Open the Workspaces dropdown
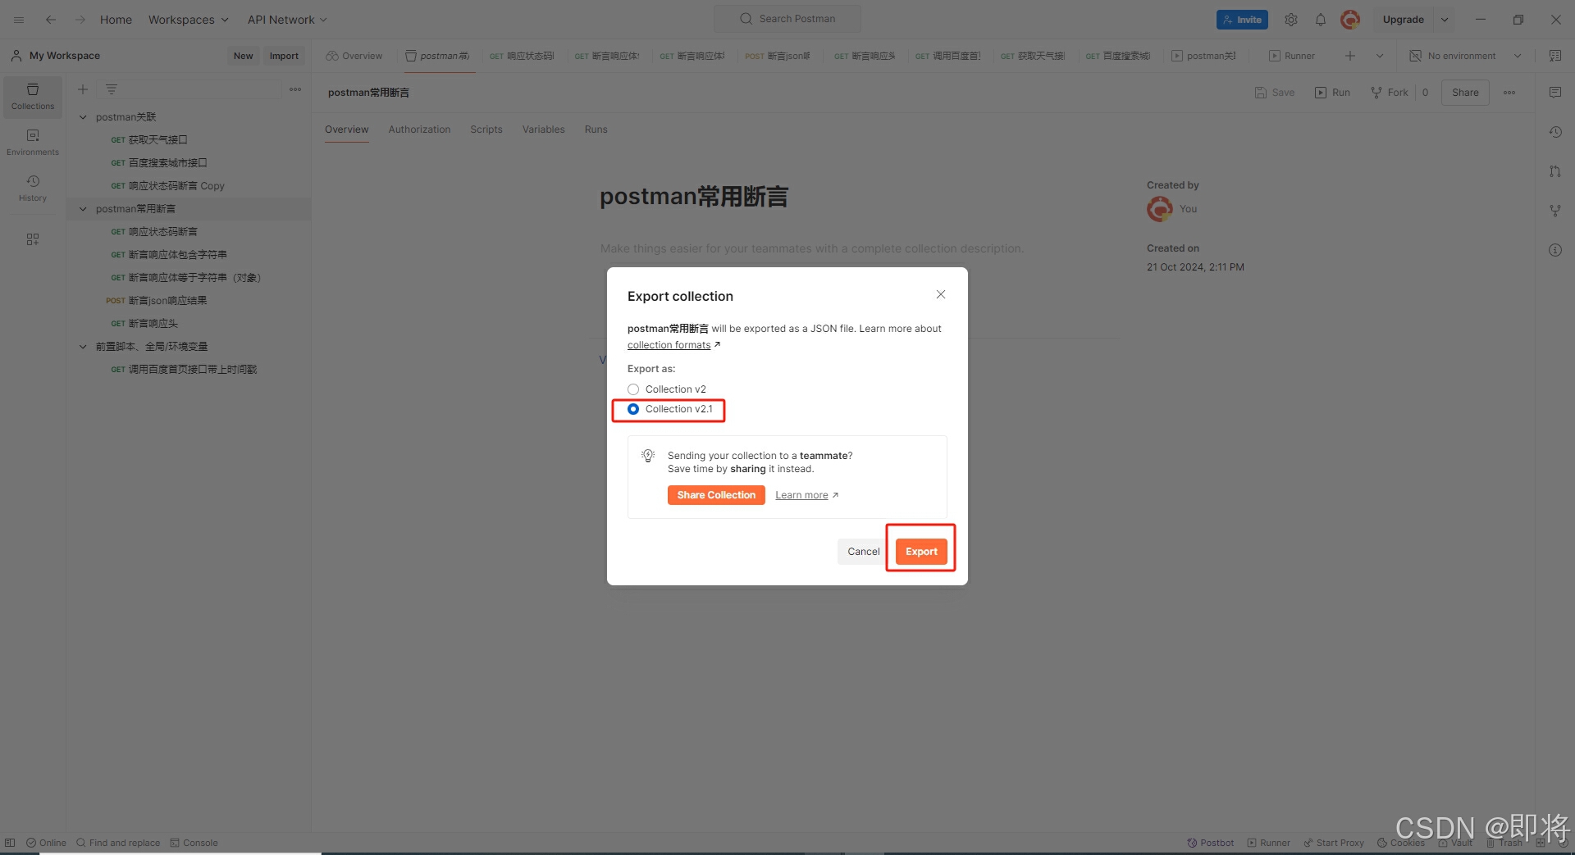This screenshot has width=1575, height=855. pos(188,20)
